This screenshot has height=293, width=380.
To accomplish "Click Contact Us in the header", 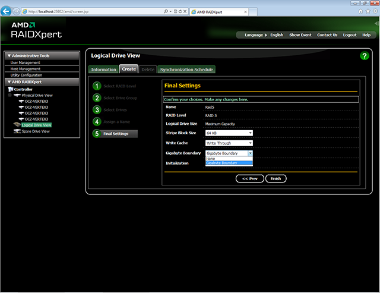I will tap(327, 35).
